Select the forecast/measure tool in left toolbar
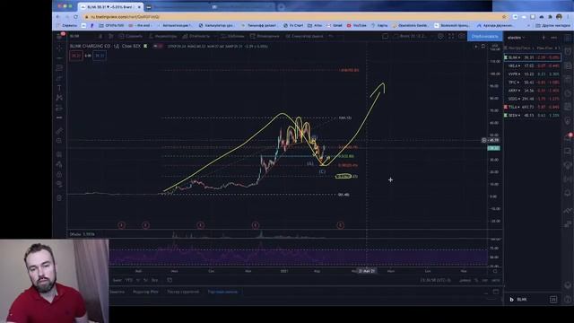Screen dimensions: 574x323 click(x=59, y=108)
